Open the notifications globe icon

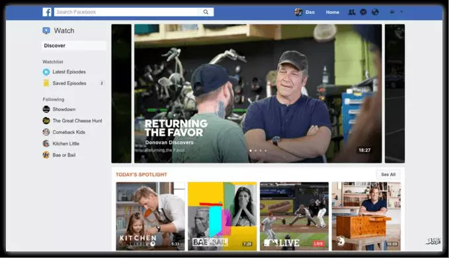[375, 12]
